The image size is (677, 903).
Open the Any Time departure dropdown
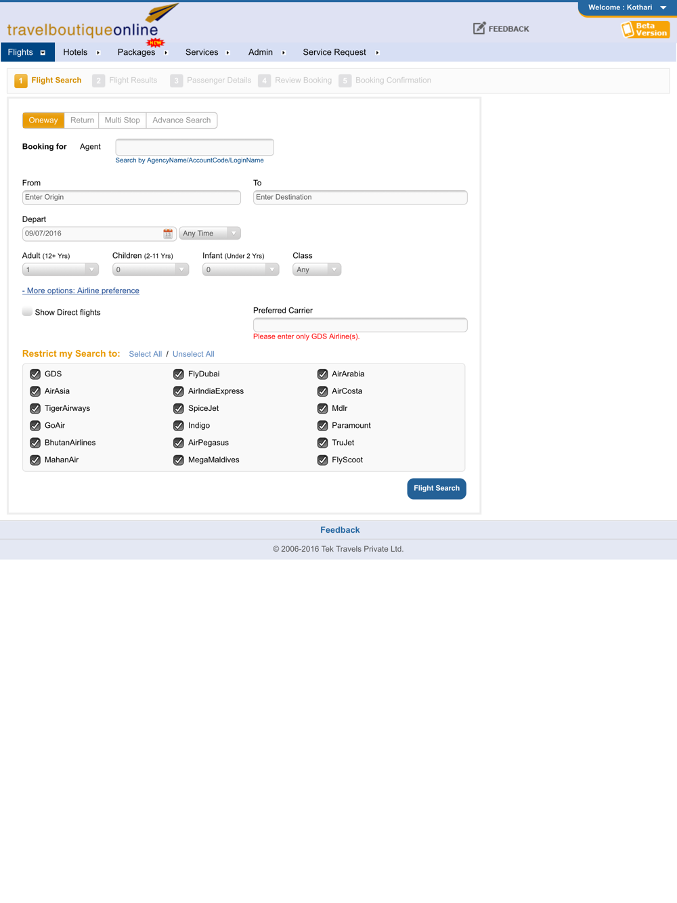tap(210, 234)
